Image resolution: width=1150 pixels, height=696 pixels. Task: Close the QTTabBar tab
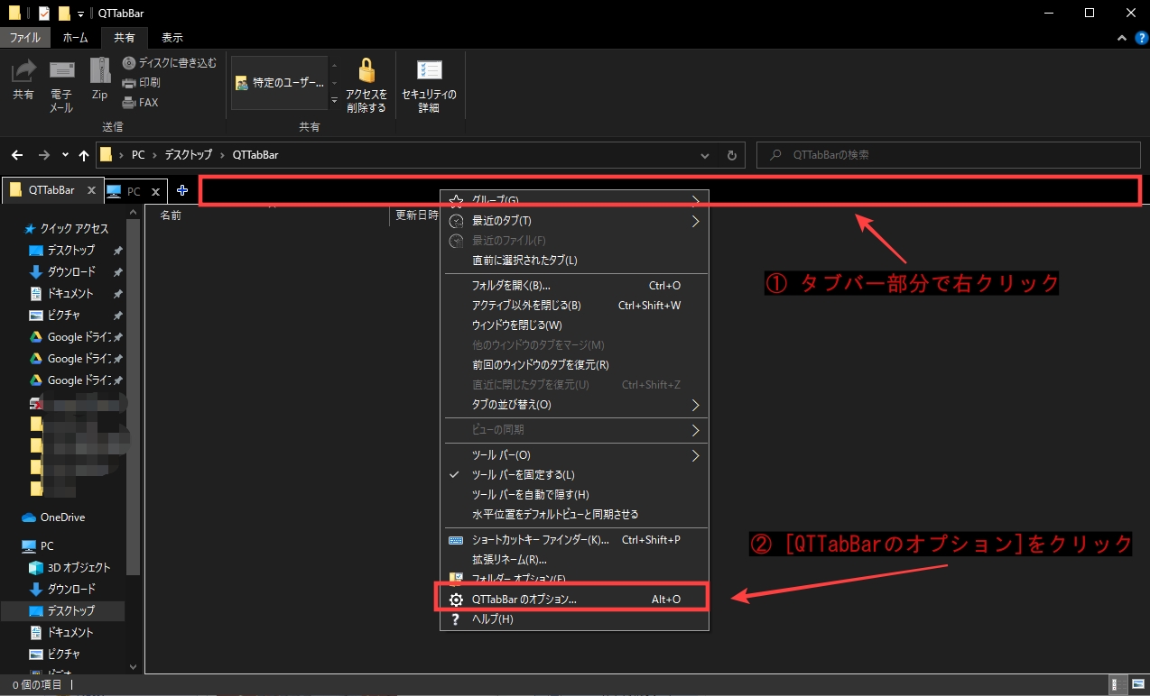pyautogui.click(x=90, y=190)
